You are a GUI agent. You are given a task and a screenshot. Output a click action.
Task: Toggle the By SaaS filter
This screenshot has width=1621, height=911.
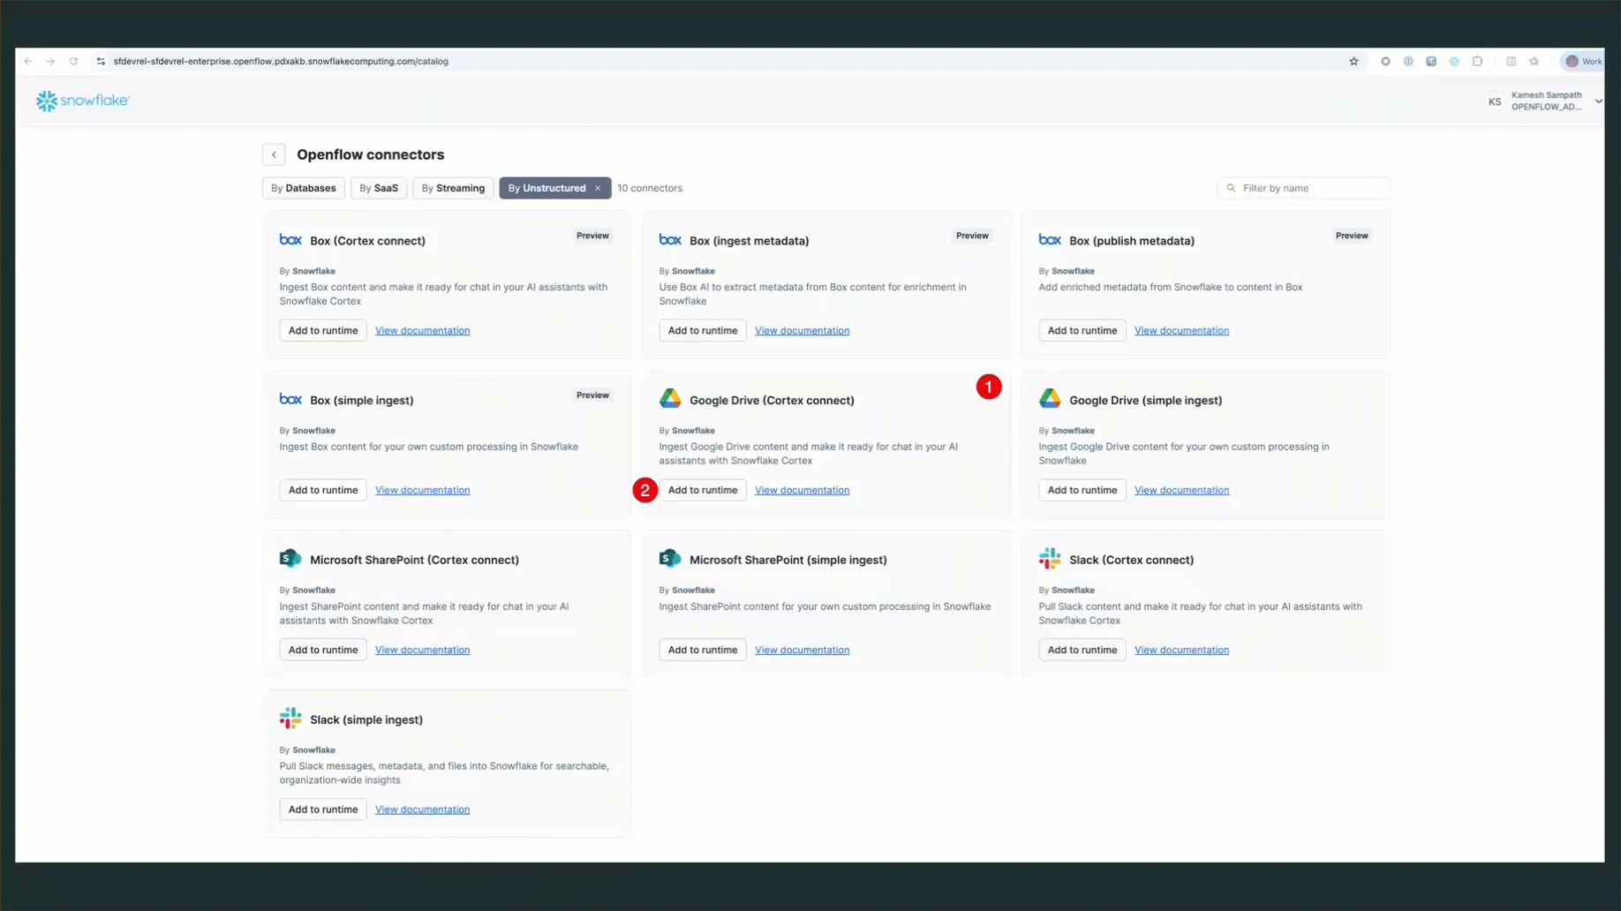coord(379,188)
